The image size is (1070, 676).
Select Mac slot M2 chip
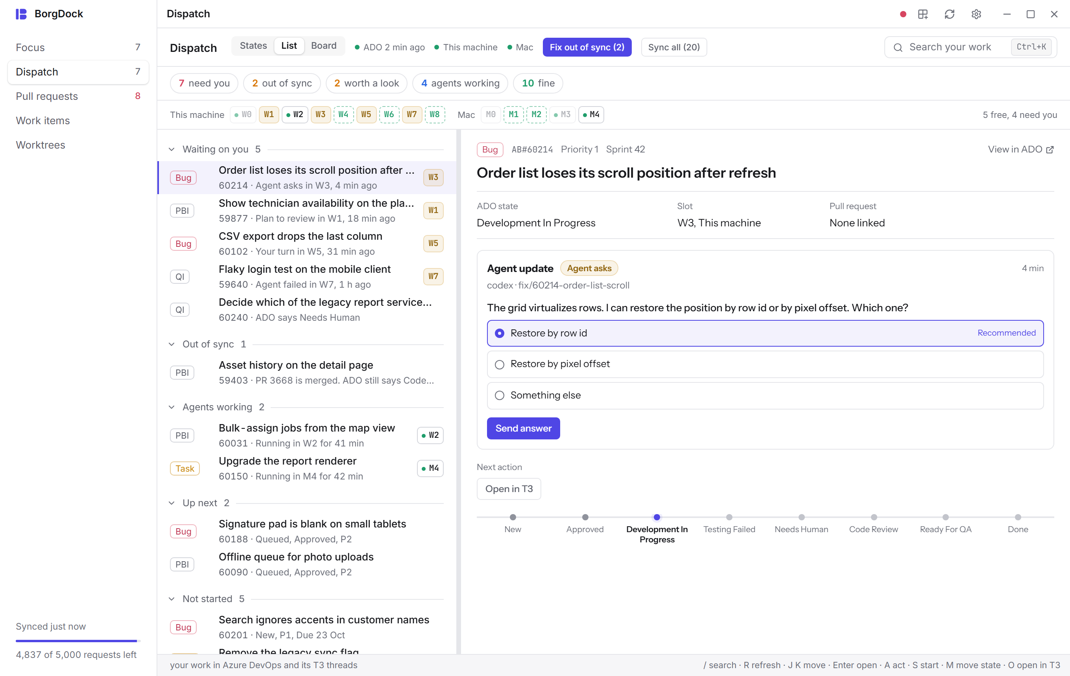coord(536,114)
